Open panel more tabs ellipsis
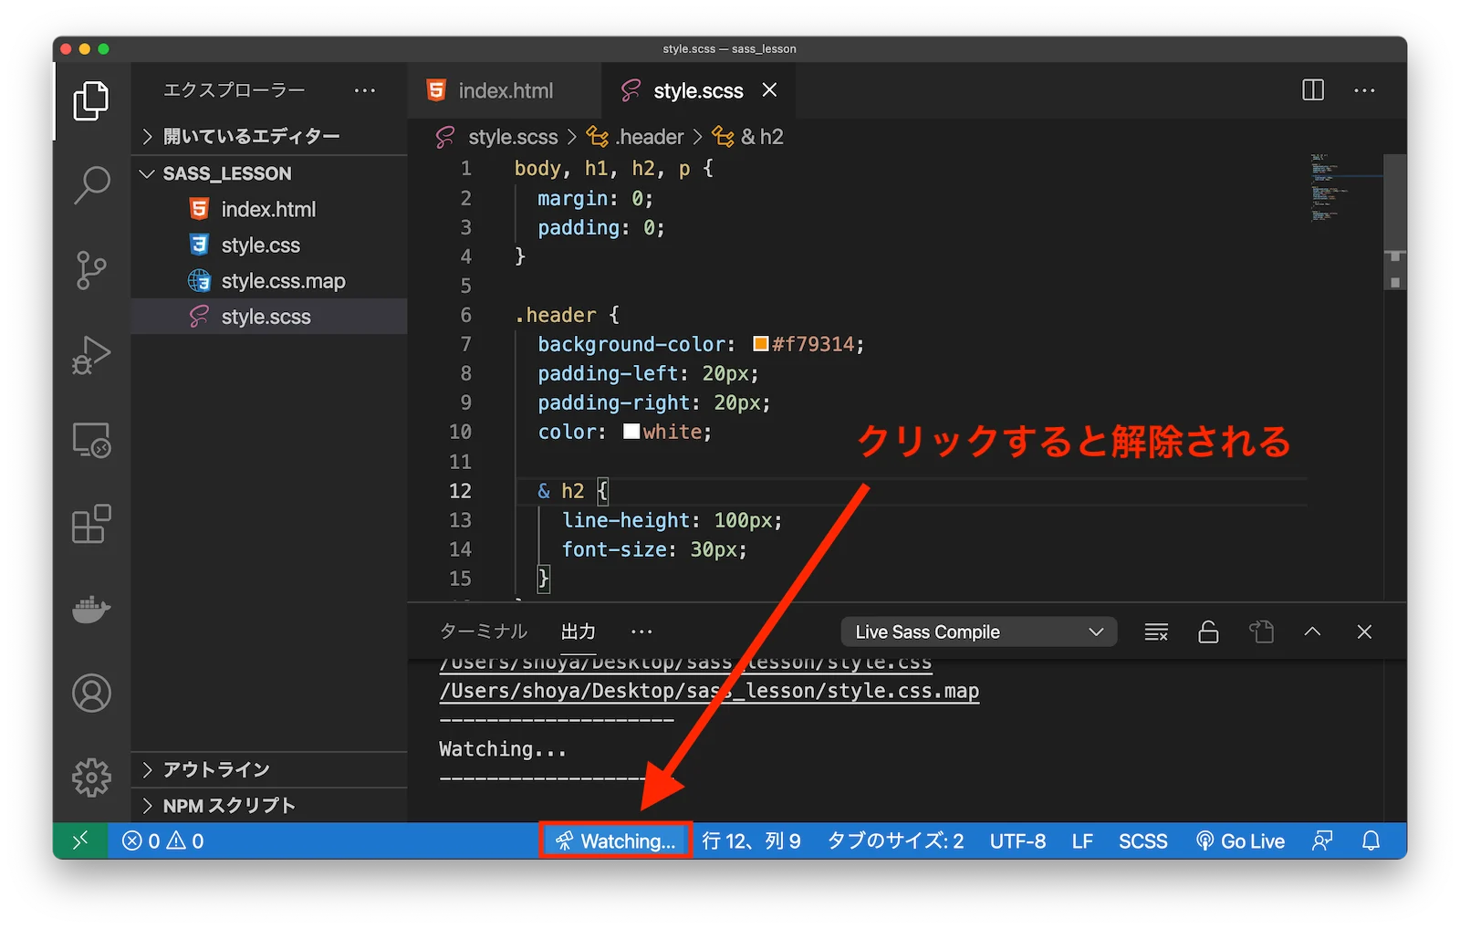Image resolution: width=1460 pixels, height=929 pixels. 641,632
